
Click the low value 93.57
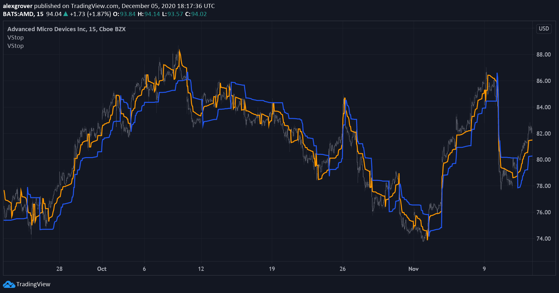click(x=175, y=14)
